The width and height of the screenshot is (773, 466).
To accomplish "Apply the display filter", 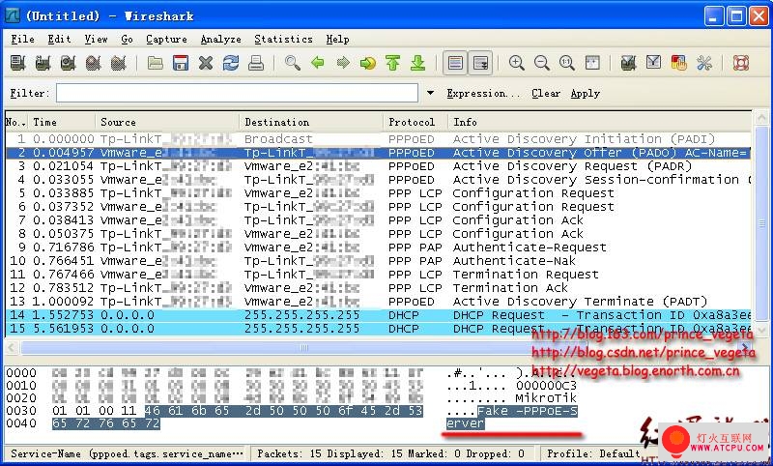I will pyautogui.click(x=586, y=93).
